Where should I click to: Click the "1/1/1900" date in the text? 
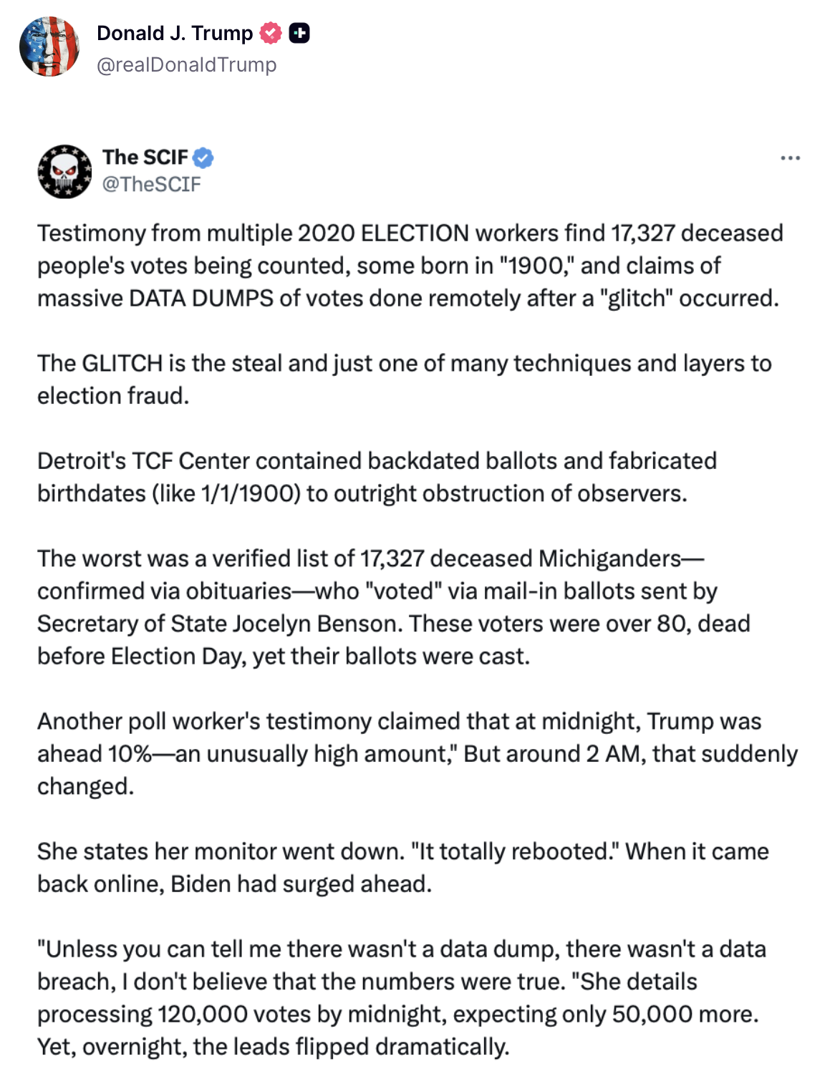tap(251, 493)
